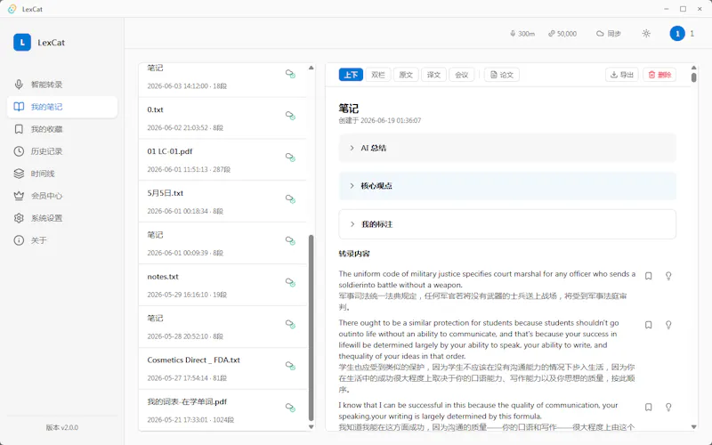Click the 300m microphone quota indicator
Screen dimensions: 712x445
click(522, 34)
